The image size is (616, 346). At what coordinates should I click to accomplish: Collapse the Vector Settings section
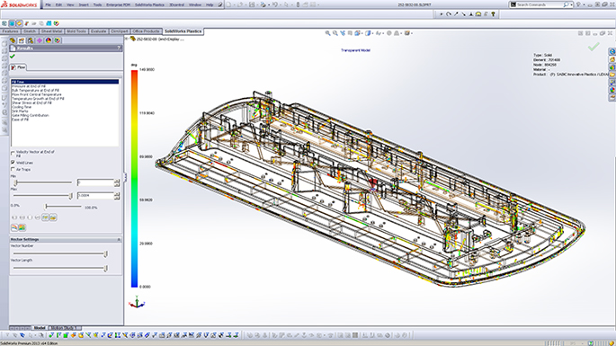[119, 239]
